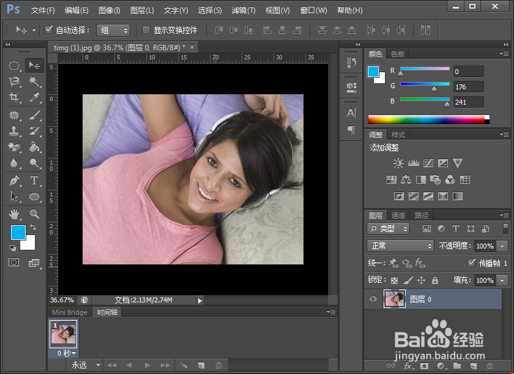Select the Path Selection tool
514x374 pixels.
coord(14,196)
